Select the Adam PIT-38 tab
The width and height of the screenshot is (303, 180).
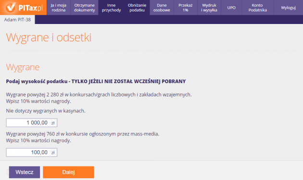17,20
